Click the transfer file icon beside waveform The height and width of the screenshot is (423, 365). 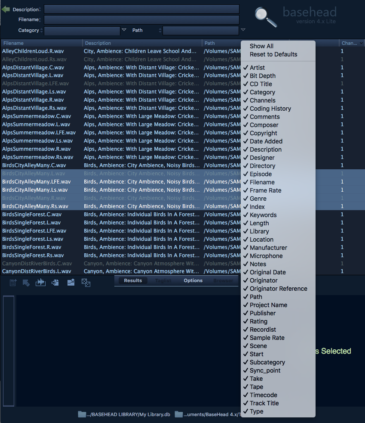(55, 283)
